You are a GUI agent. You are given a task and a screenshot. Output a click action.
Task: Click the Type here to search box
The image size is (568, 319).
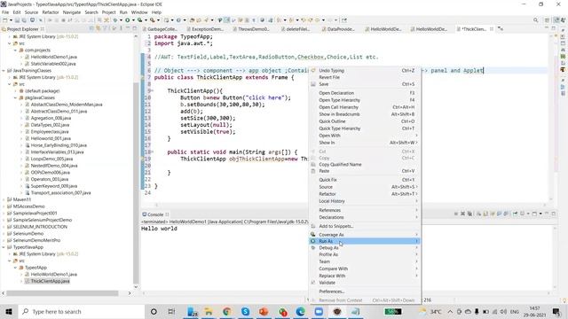pyautogui.click(x=82, y=311)
